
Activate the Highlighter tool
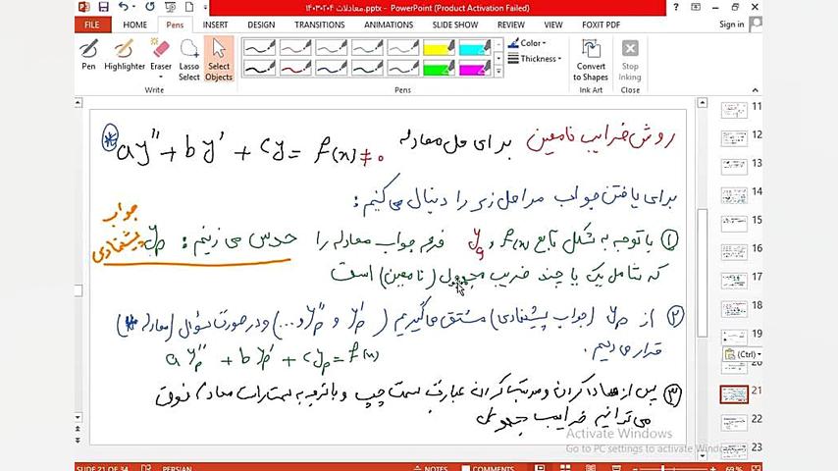(x=125, y=55)
